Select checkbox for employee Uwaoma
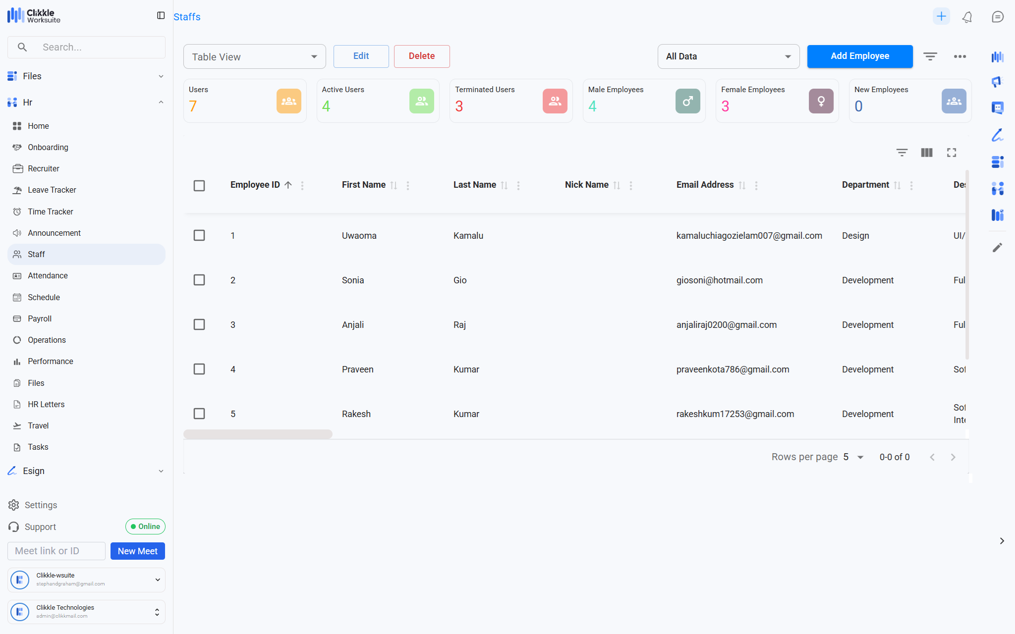This screenshot has width=1015, height=634. [199, 235]
